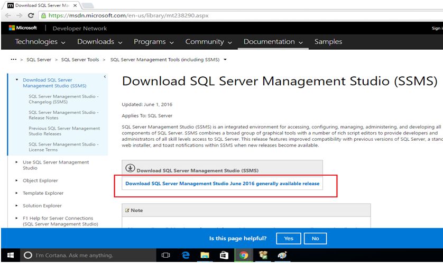The image size is (443, 263).
Task: Open File Explorer from the taskbar
Action: [x=205, y=255]
